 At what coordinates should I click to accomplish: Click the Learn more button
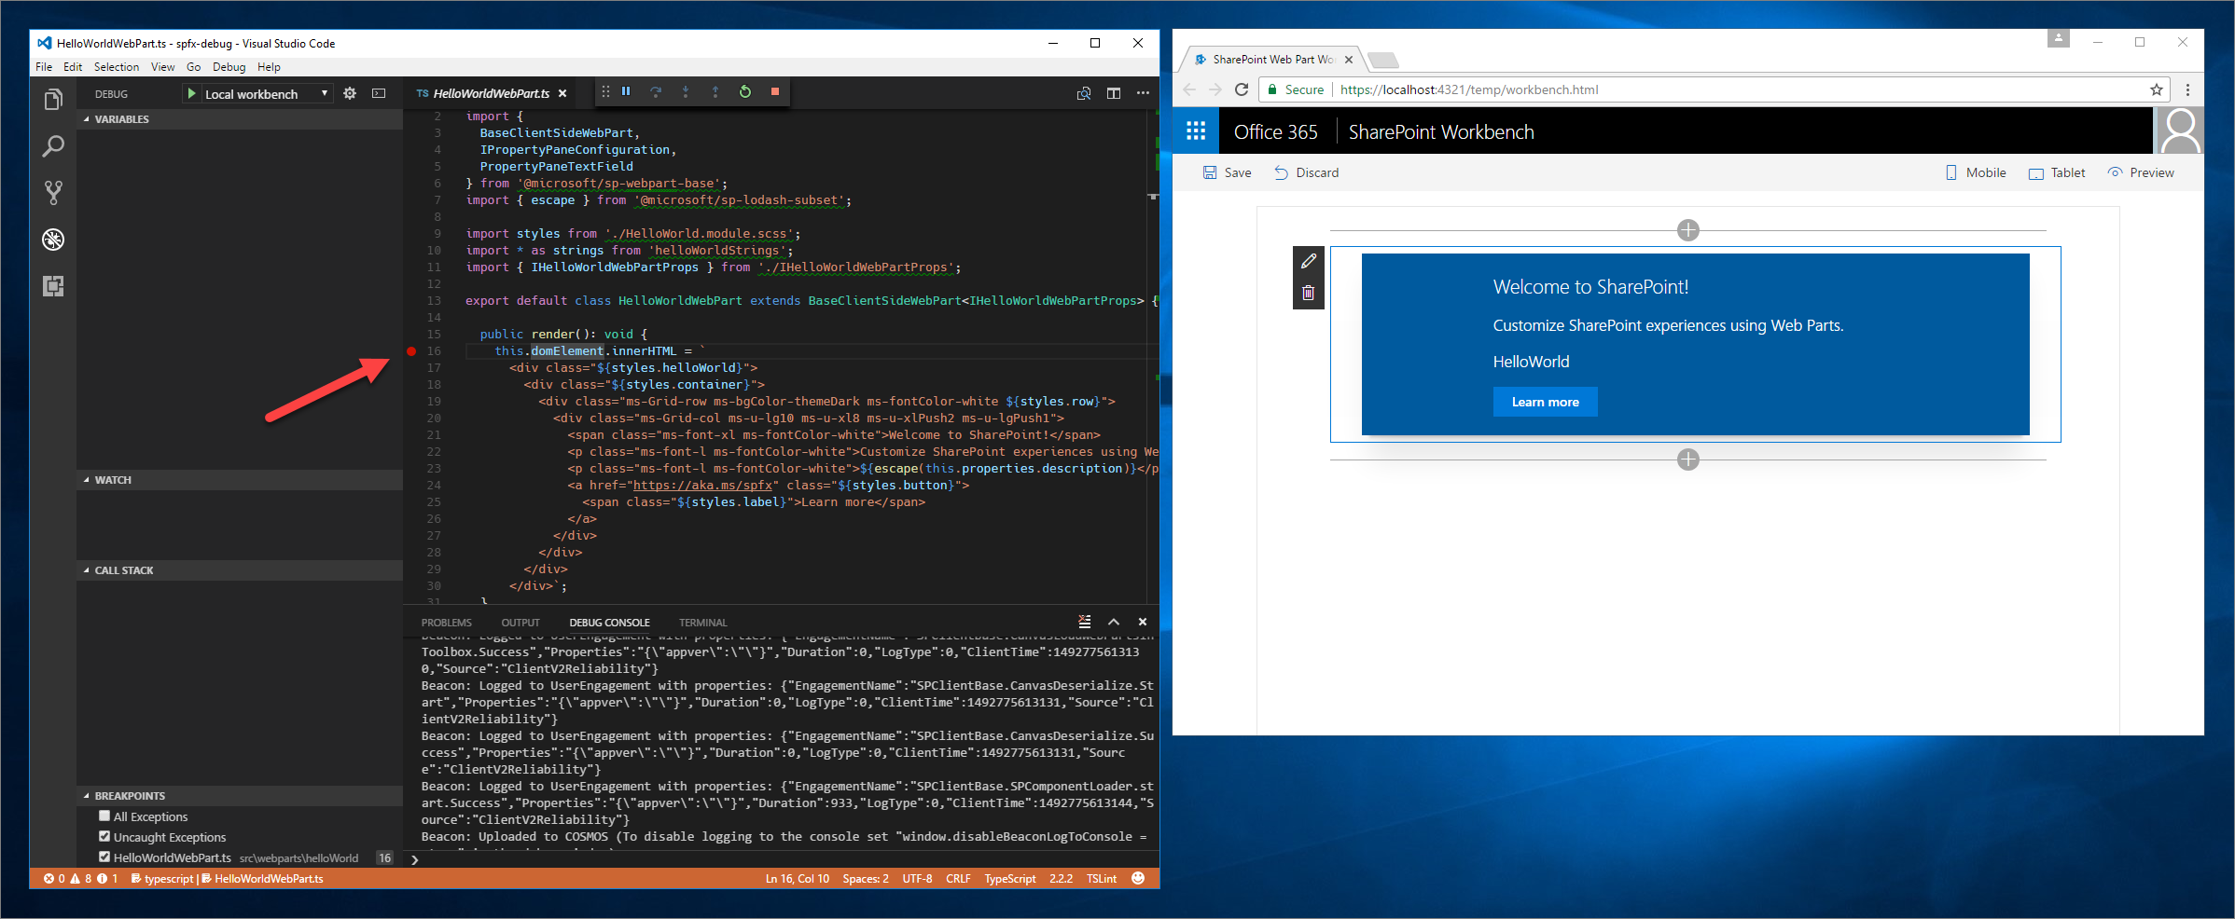1545,402
